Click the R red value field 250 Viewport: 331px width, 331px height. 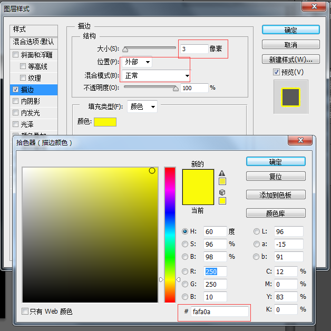(215, 271)
